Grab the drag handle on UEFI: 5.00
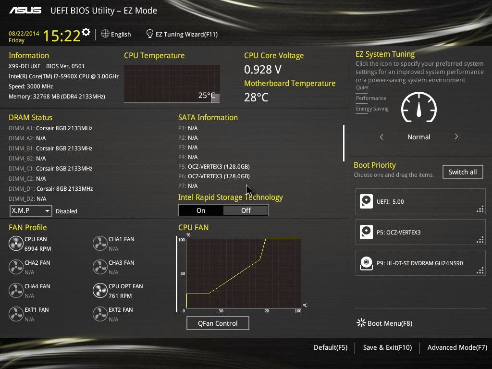The image size is (492, 369). (x=480, y=209)
